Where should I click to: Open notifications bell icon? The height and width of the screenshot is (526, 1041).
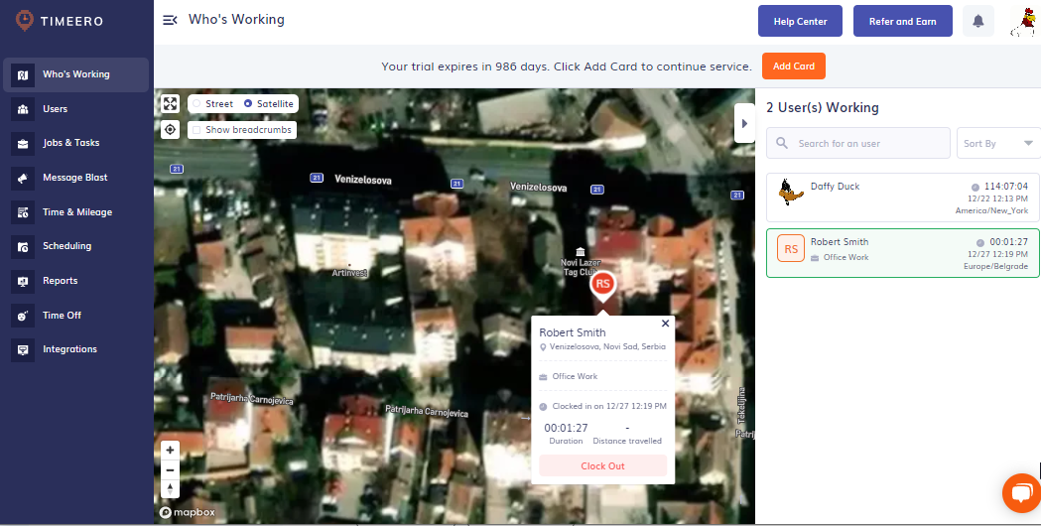pos(977,21)
